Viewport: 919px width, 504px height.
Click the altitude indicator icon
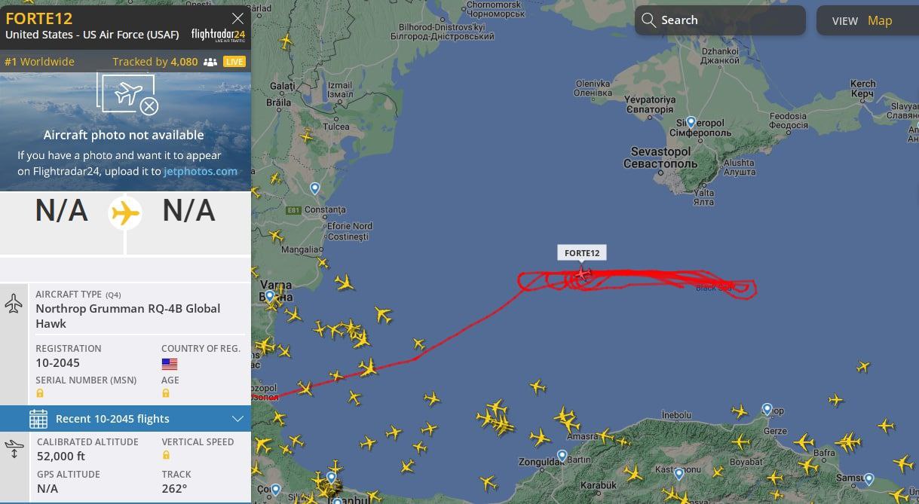pyautogui.click(x=14, y=450)
